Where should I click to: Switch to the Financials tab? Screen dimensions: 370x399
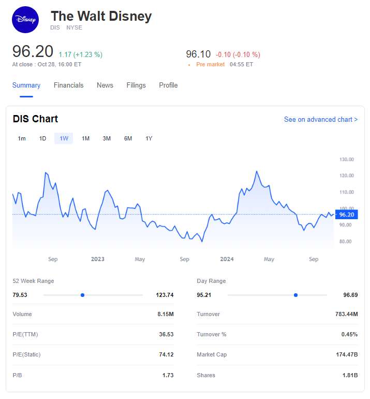point(68,85)
